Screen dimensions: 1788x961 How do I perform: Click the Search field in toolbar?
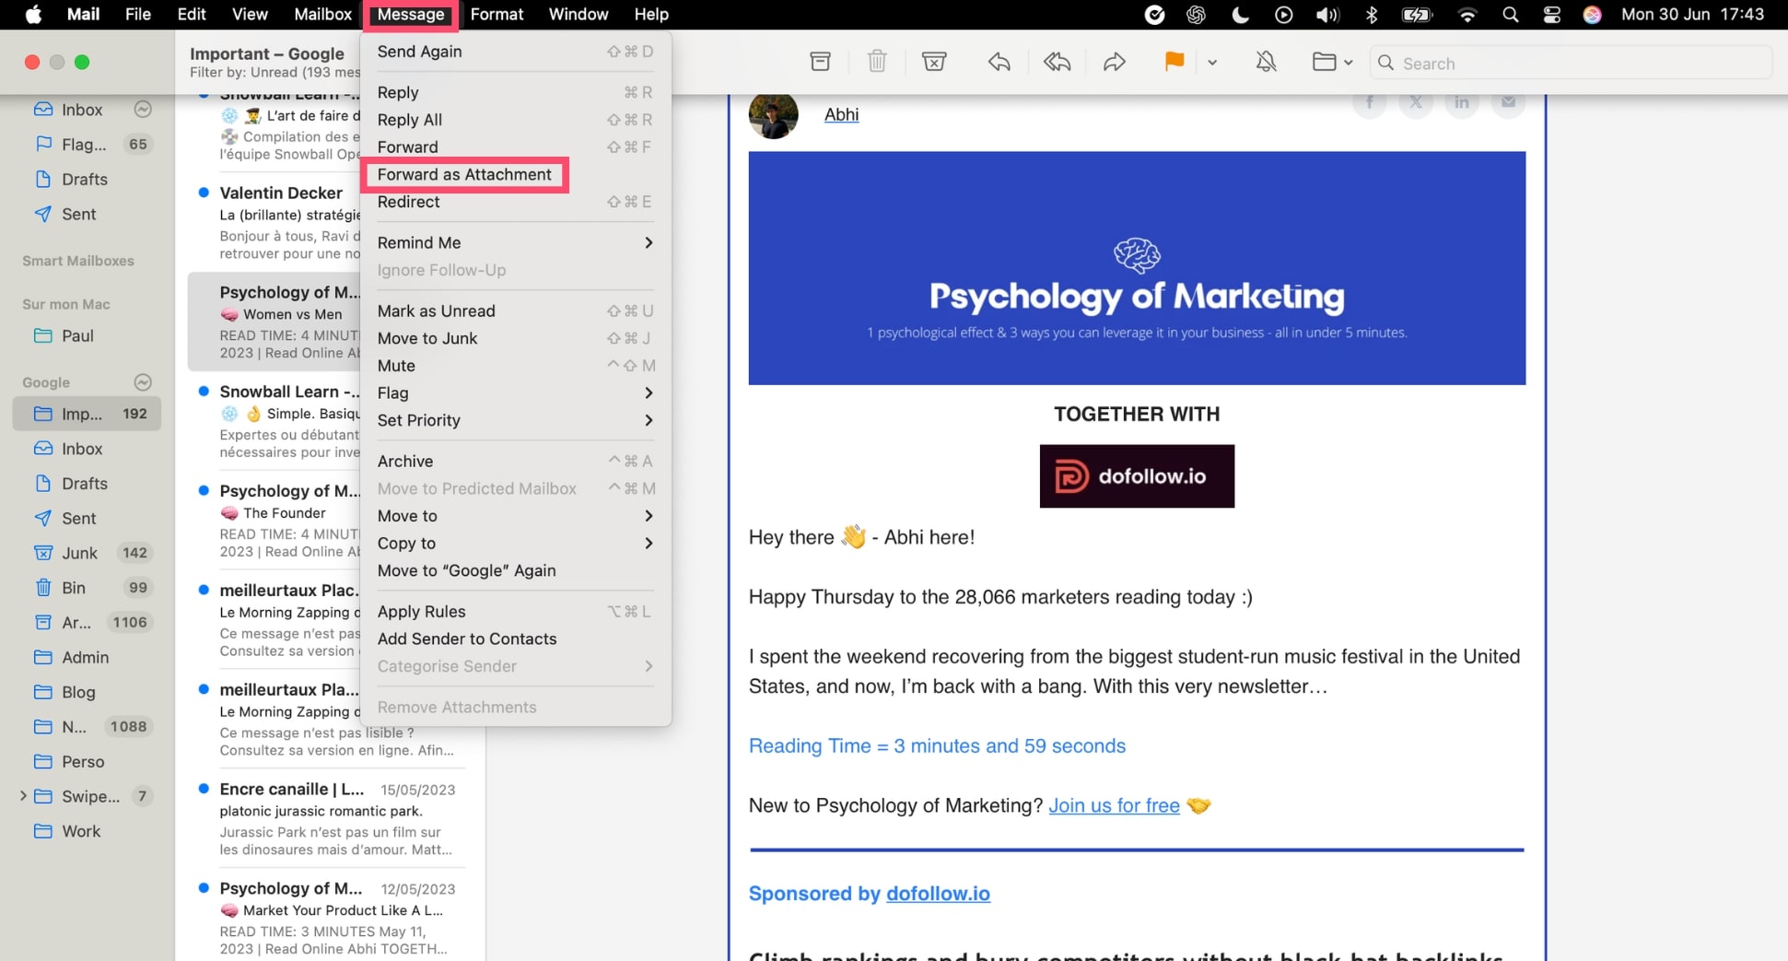(x=1571, y=64)
